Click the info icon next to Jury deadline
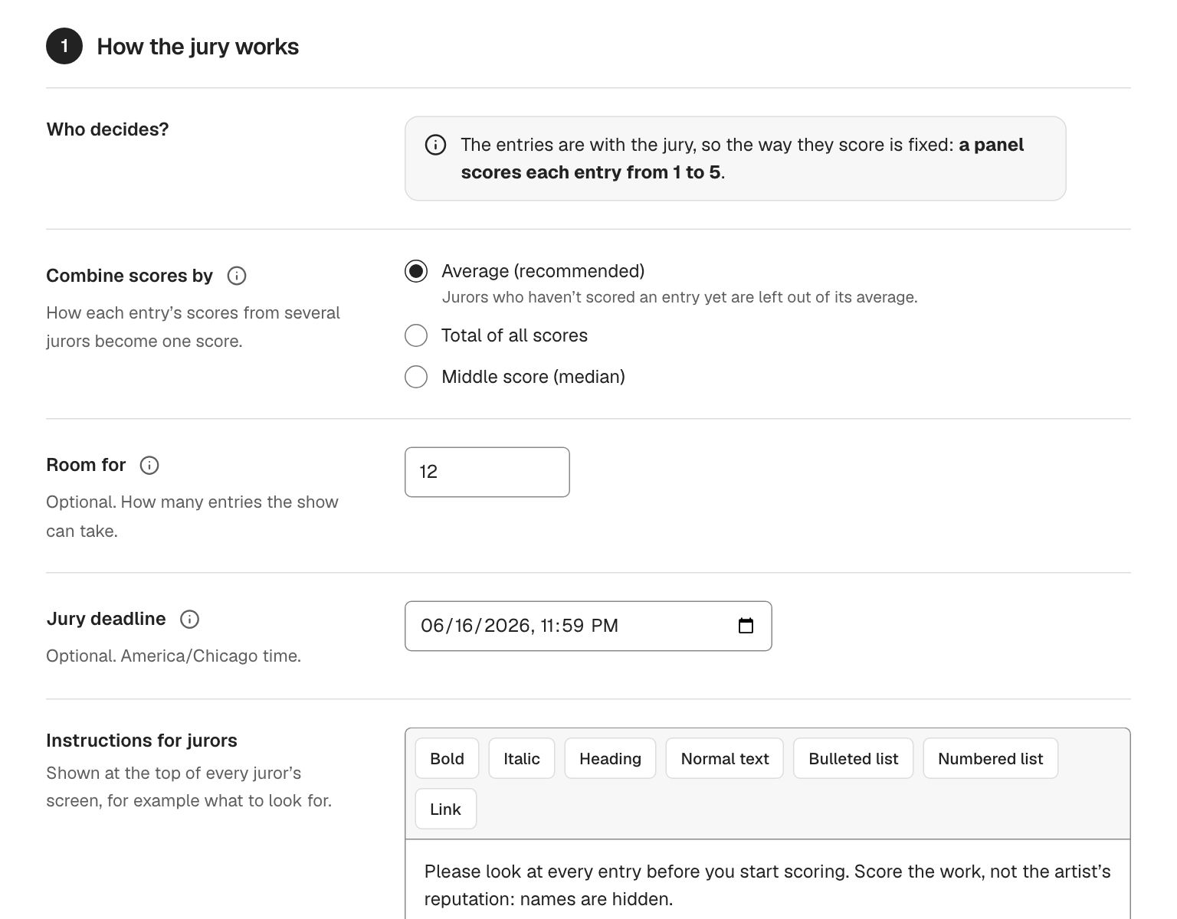This screenshot has width=1177, height=919. (x=189, y=619)
